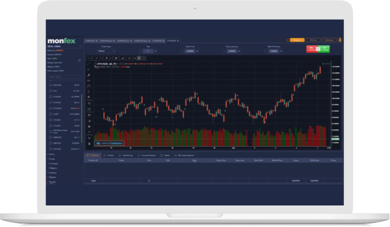Viewport: 390px width, 227px height.
Task: Click the Exchange button
Action: (329, 40)
